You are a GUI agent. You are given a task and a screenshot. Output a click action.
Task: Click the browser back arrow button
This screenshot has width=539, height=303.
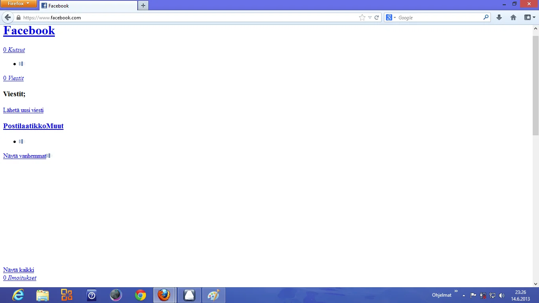8,17
